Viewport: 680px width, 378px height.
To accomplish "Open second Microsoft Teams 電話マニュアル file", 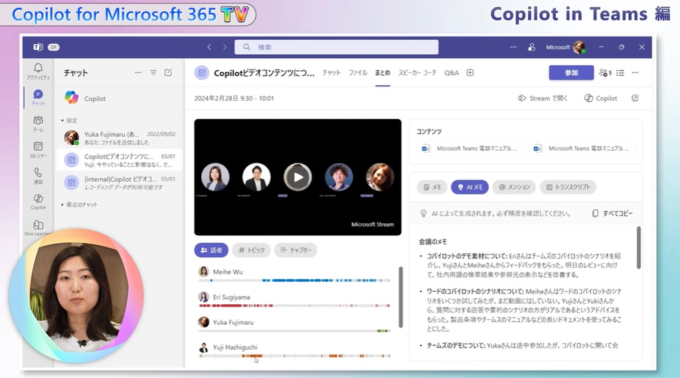I will [581, 148].
